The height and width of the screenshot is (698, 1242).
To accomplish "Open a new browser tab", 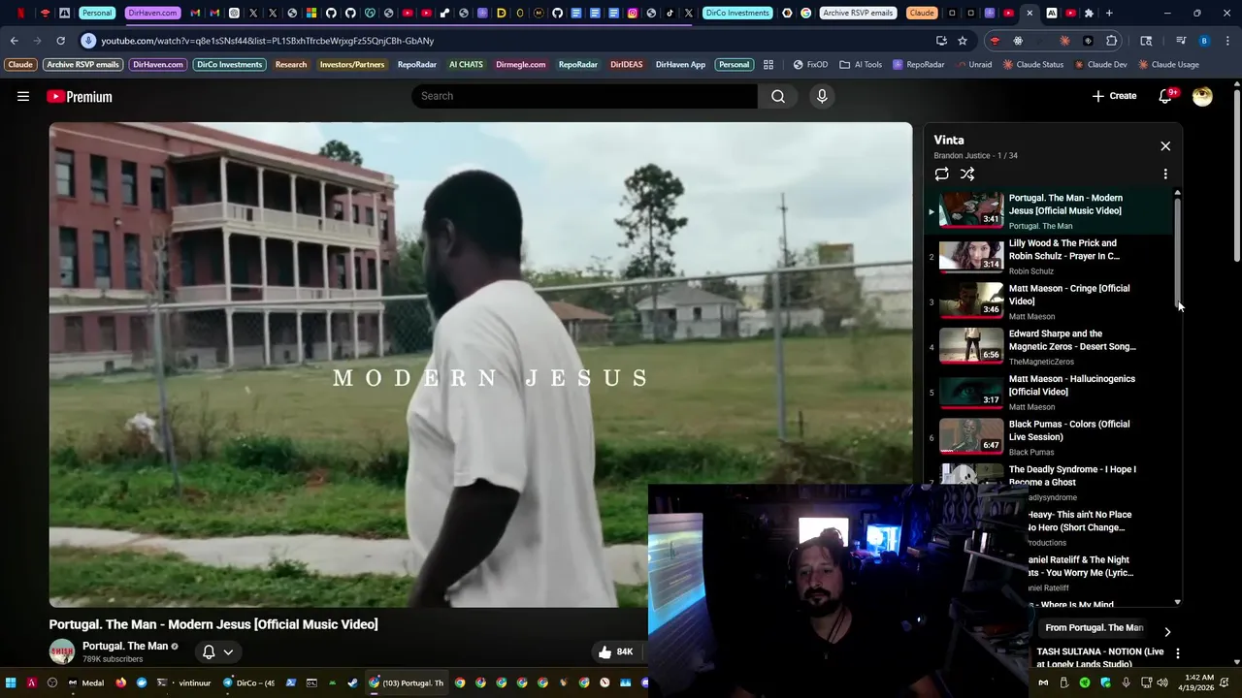I will point(1109,13).
